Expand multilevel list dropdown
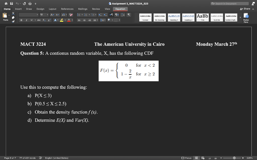The width and height of the screenshot is (257, 160). (96, 15)
